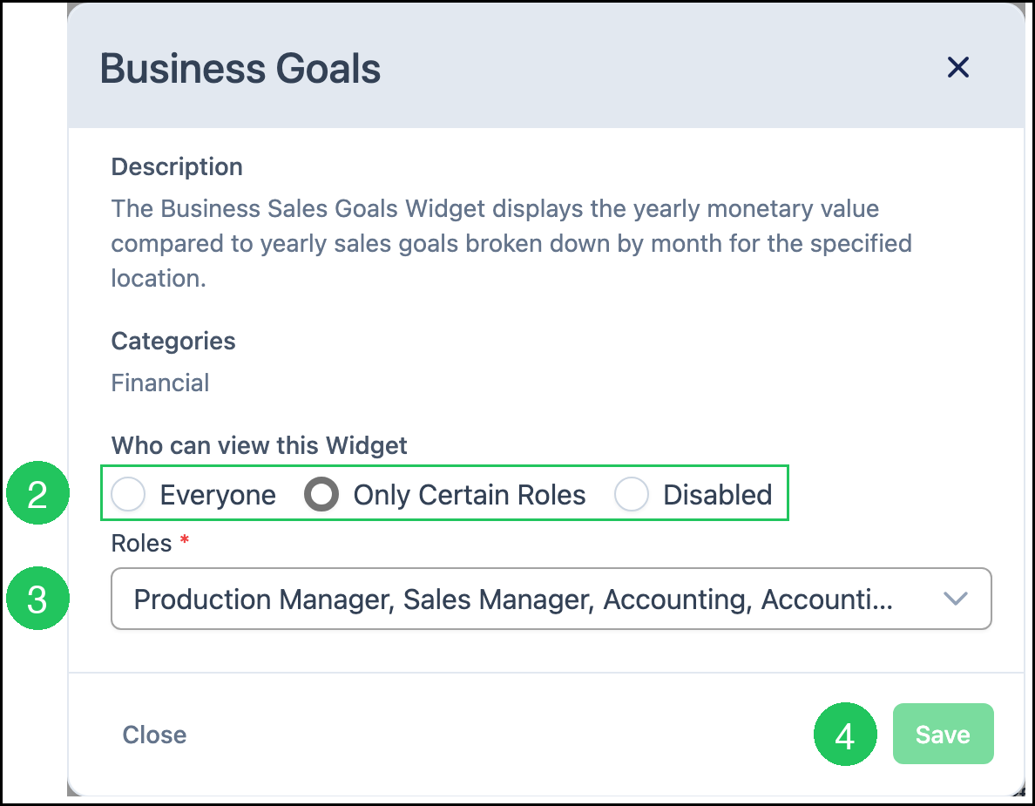This screenshot has width=1035, height=806.
Task: Click the Categories heading
Action: [x=173, y=342]
